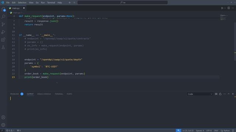Open the Explorer view in activity bar
This screenshot has width=236, height=132.
[3, 9]
